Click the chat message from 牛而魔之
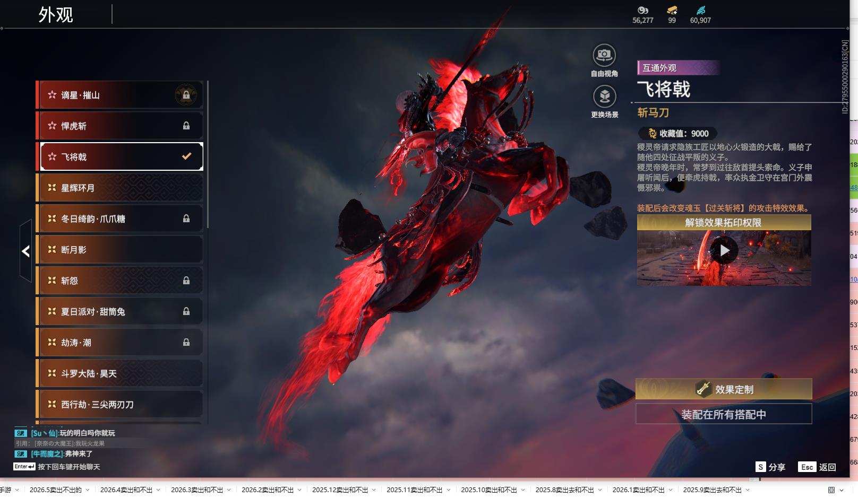858x498 pixels. point(62,454)
